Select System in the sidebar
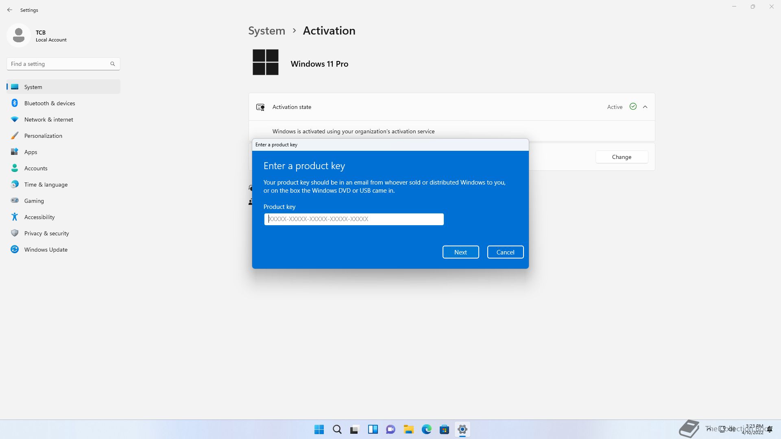 [x=63, y=87]
